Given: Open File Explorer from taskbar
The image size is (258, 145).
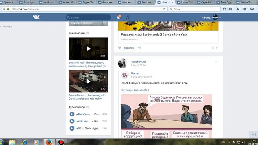Looking at the screenshot, I should tap(12, 142).
